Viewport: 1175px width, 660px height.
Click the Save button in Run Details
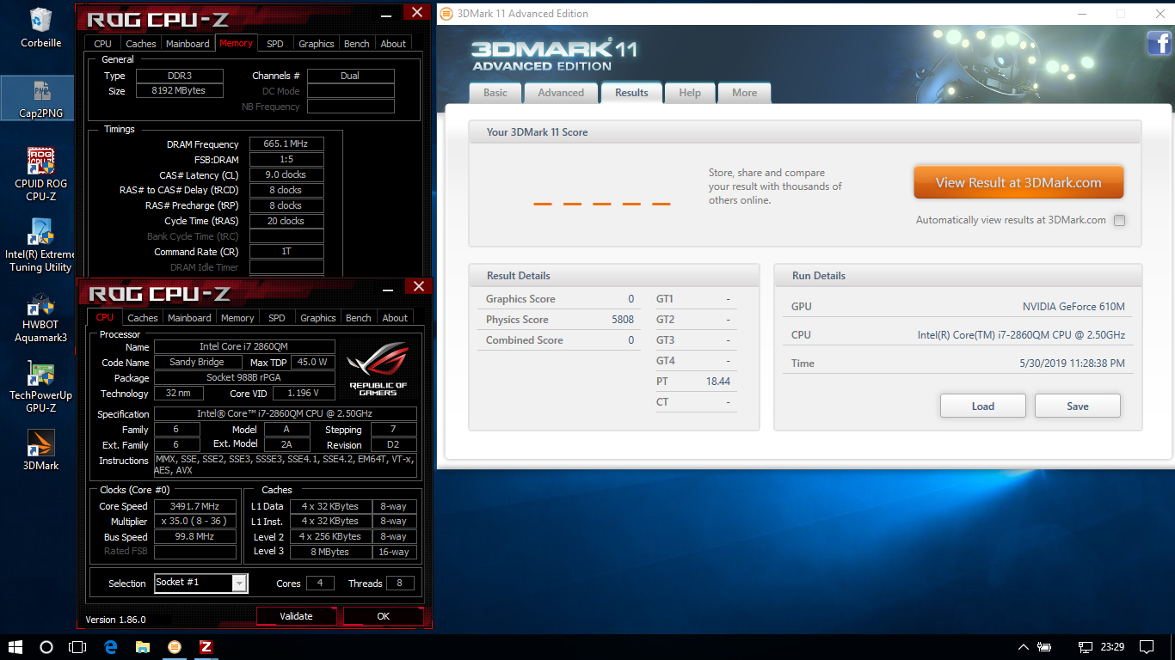[x=1078, y=406]
